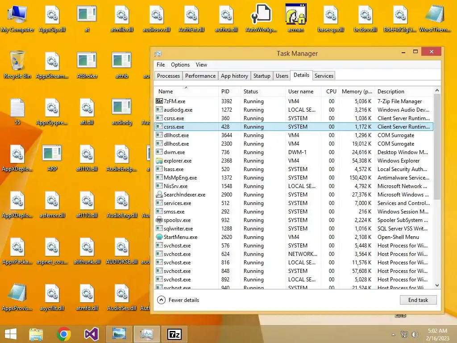This screenshot has height=343, width=457.
Task: Select the WorstThem... notepad icon
Action: click(x=435, y=18)
